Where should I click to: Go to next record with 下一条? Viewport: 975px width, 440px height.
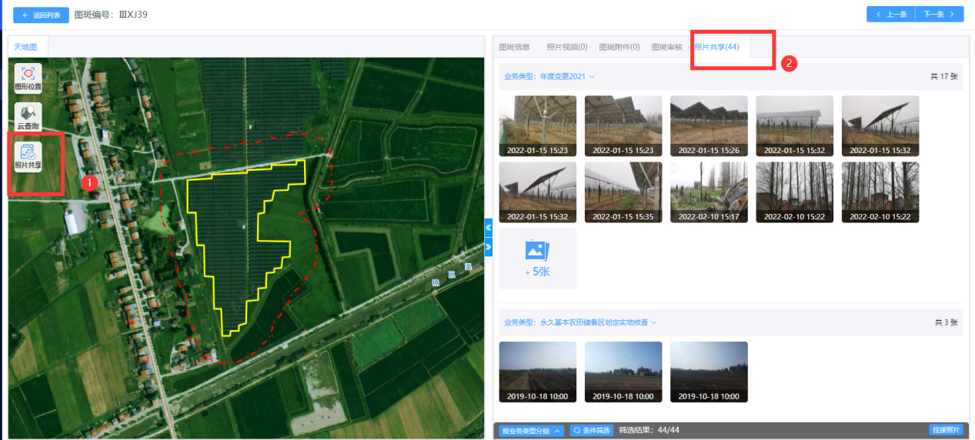(940, 15)
